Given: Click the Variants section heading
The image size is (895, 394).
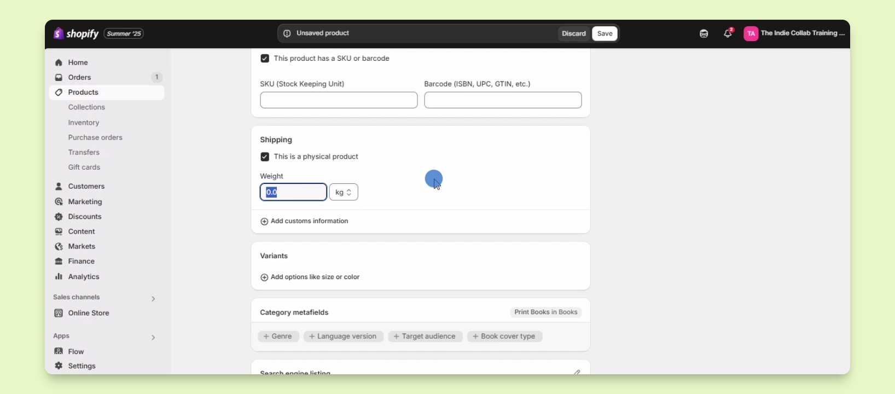Looking at the screenshot, I should point(274,256).
